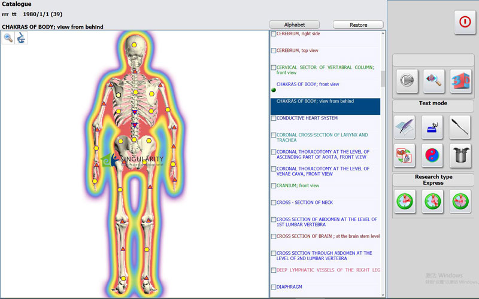Click the list scrollbar up arrow
The image size is (479, 299).
point(383,33)
